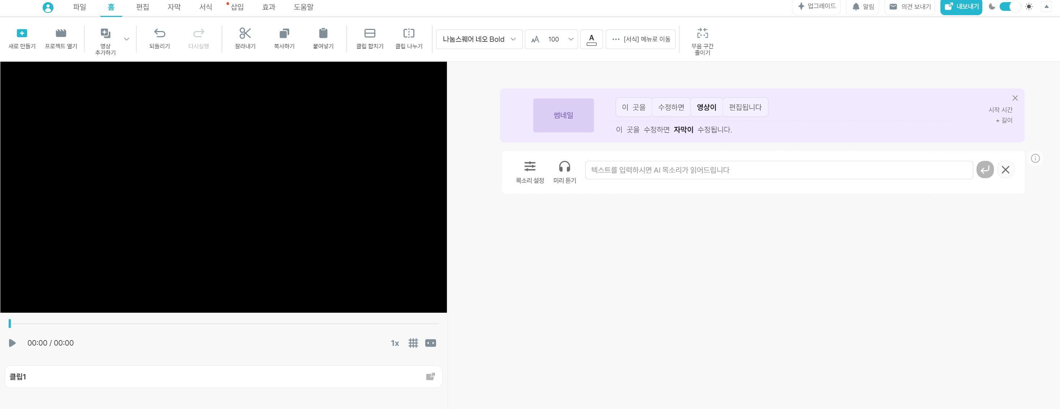Click the + 길이 label
The width and height of the screenshot is (1060, 409).
pos(1004,120)
